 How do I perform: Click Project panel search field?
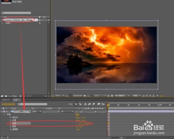click(16, 13)
